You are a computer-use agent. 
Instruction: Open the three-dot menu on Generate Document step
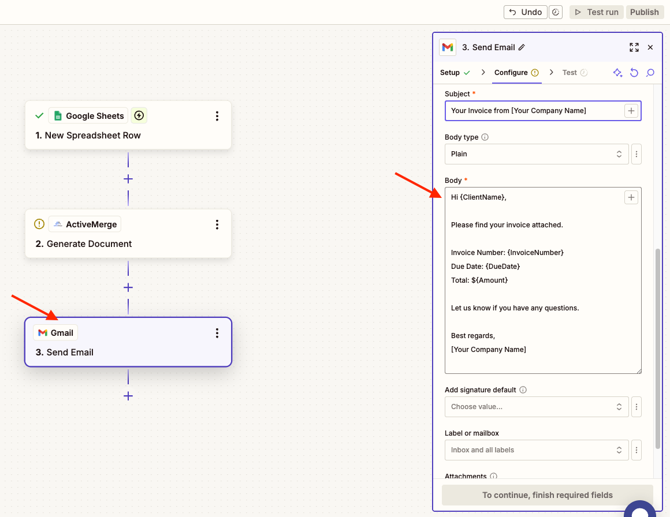pos(217,224)
